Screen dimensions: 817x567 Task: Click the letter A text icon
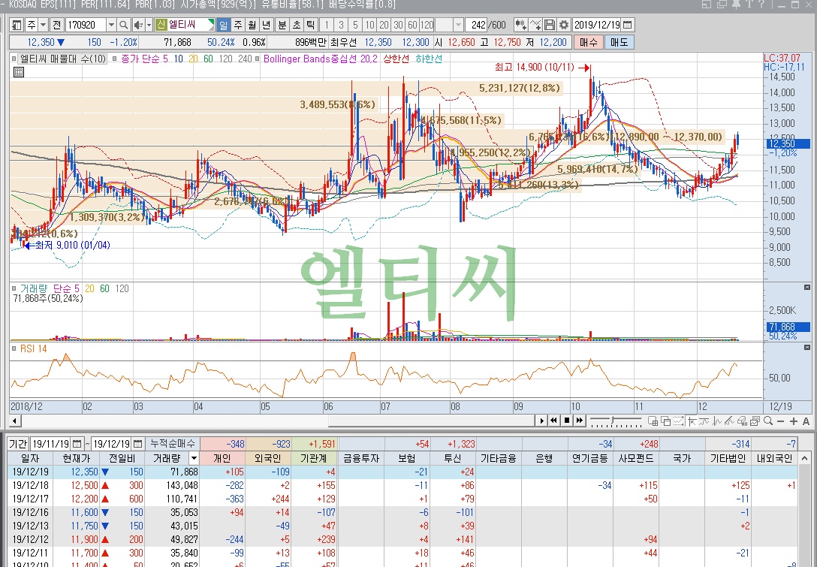click(x=806, y=421)
